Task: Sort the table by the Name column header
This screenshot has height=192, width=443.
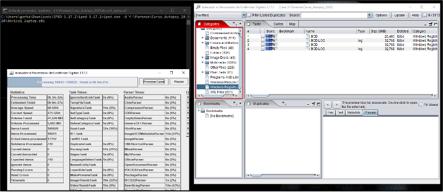Action: tap(330, 31)
